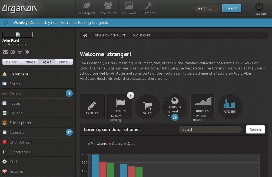Click the envelope mail icon under profile
Screen dimensions: 272x177
5,52
